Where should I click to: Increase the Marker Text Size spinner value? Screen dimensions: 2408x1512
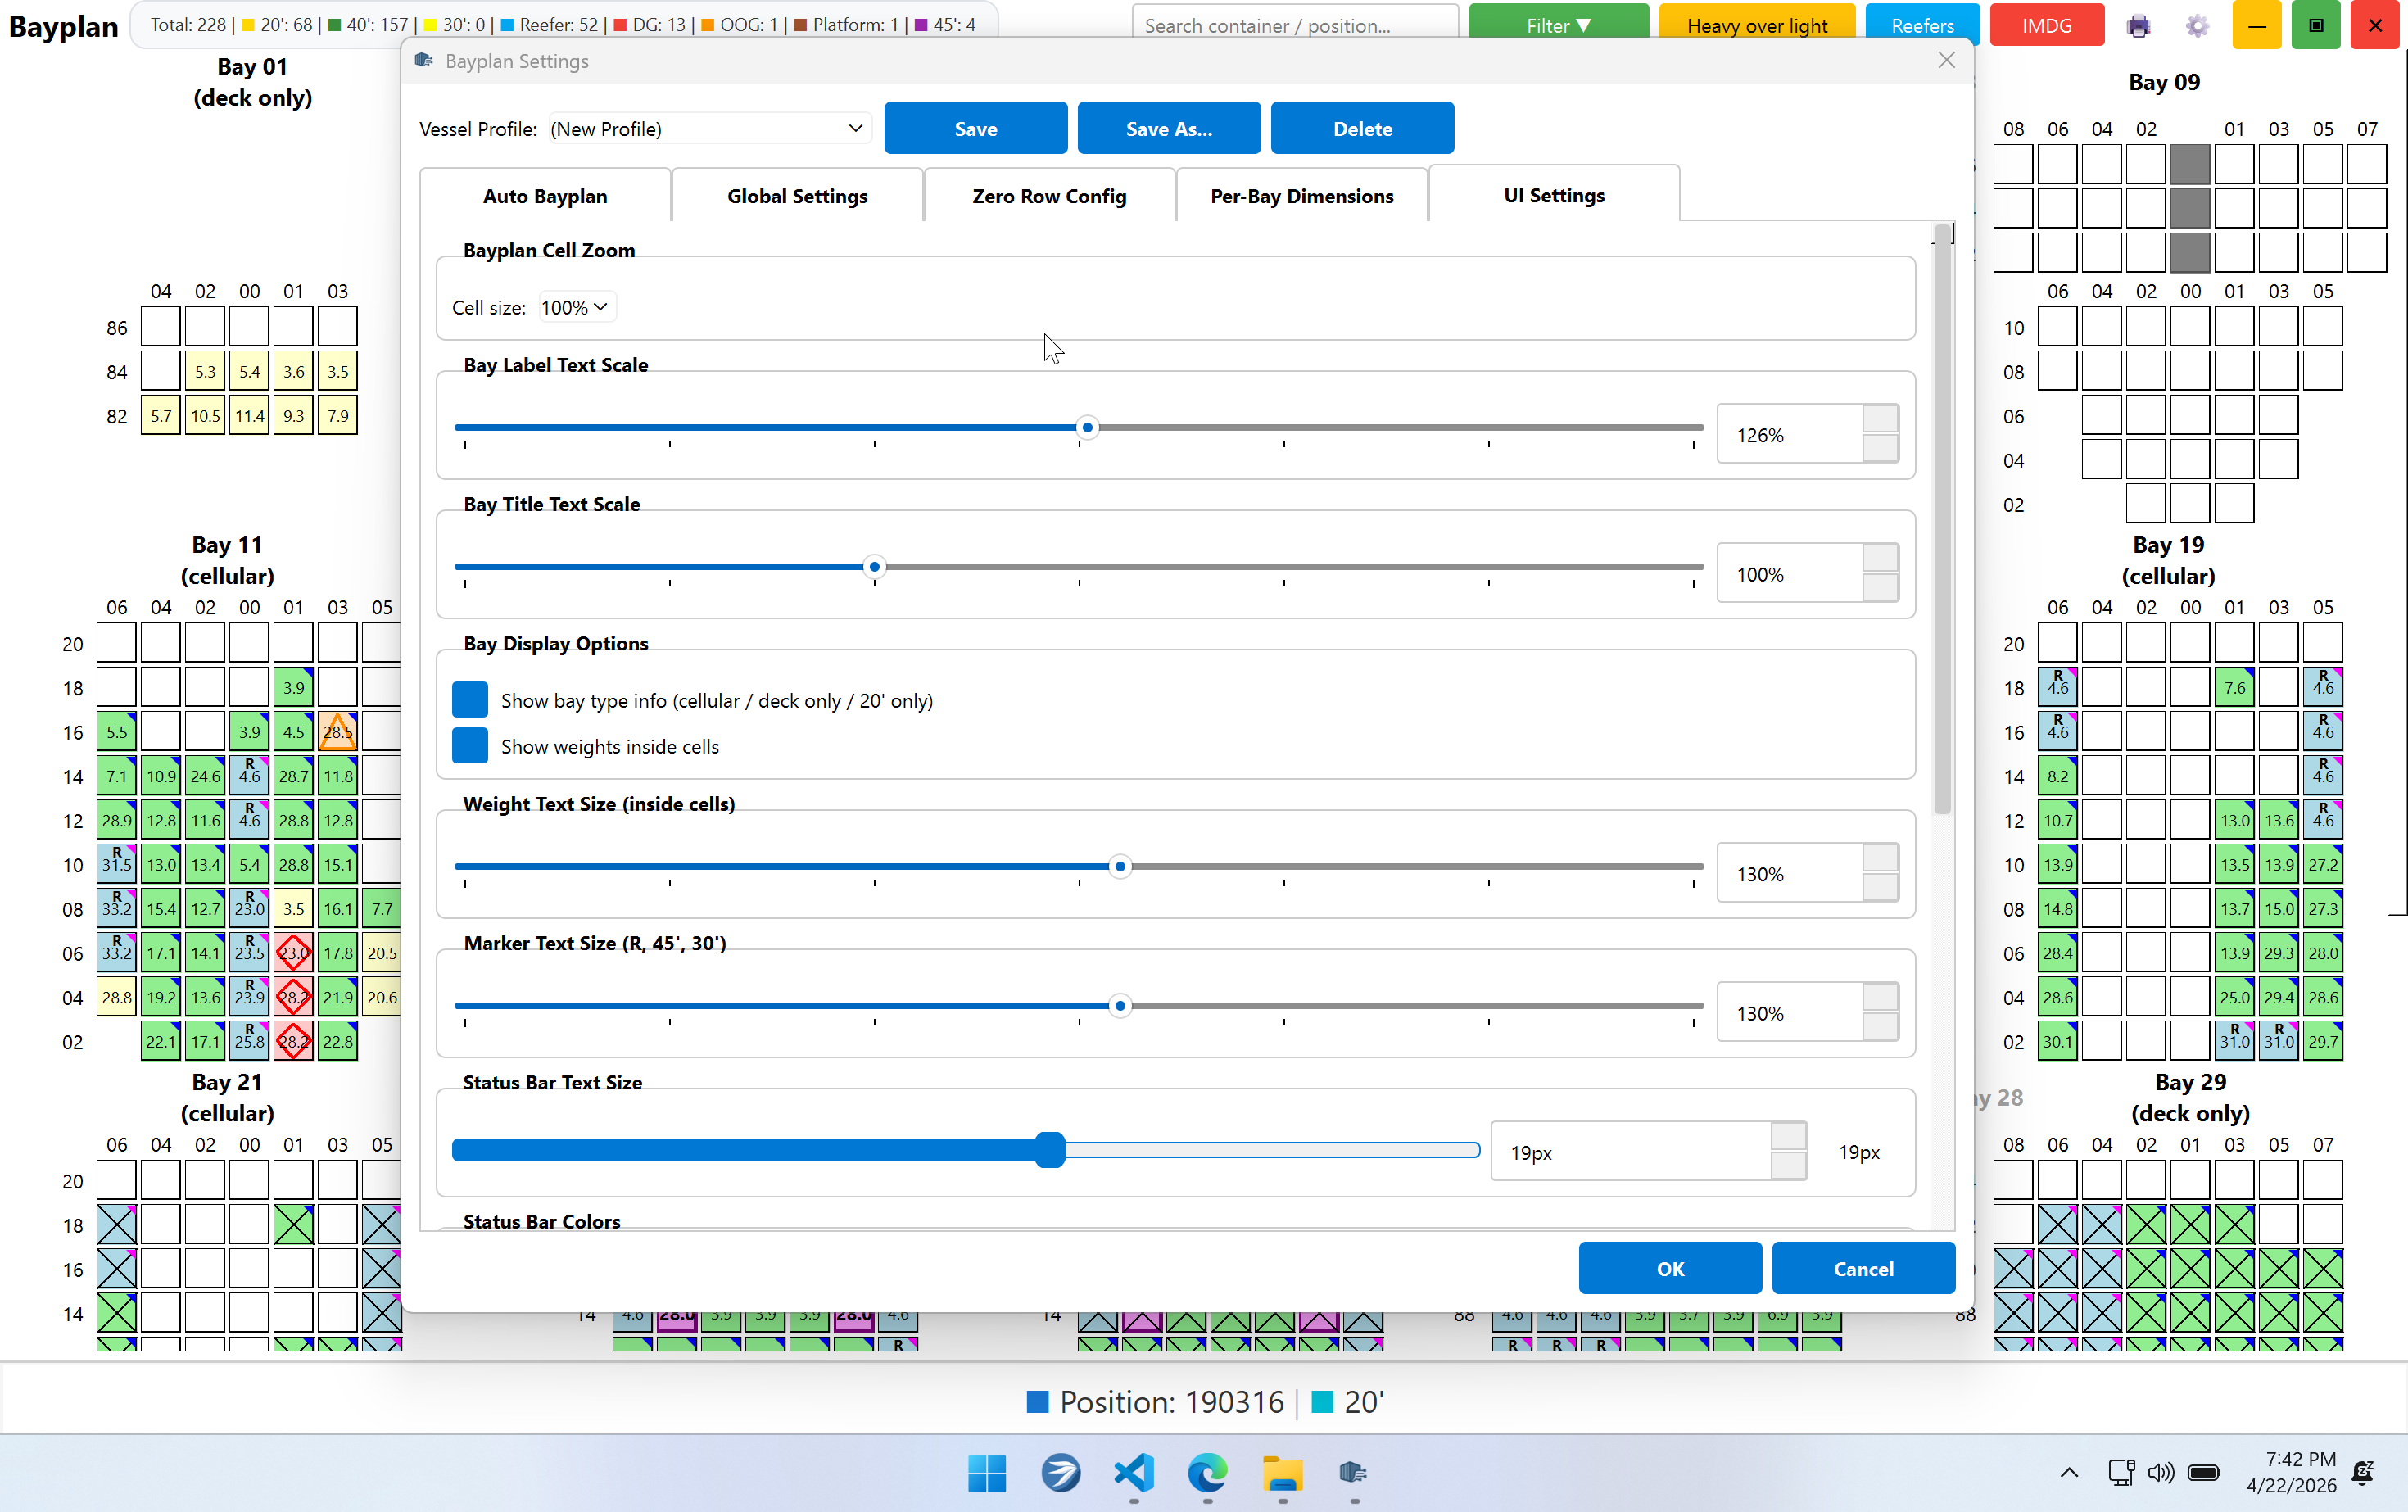click(x=1880, y=996)
